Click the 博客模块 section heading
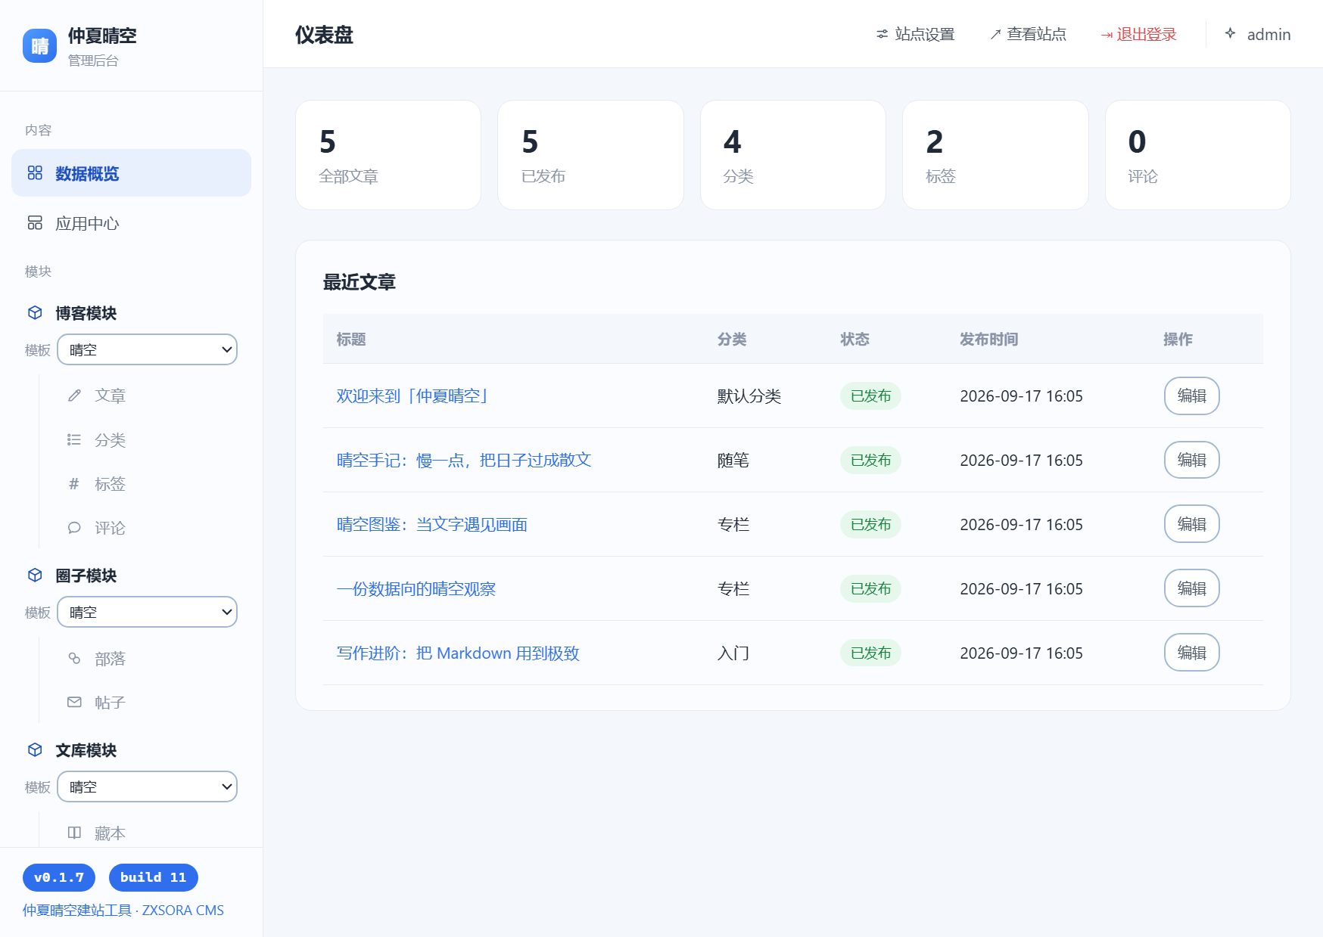This screenshot has height=937, width=1323. (86, 312)
